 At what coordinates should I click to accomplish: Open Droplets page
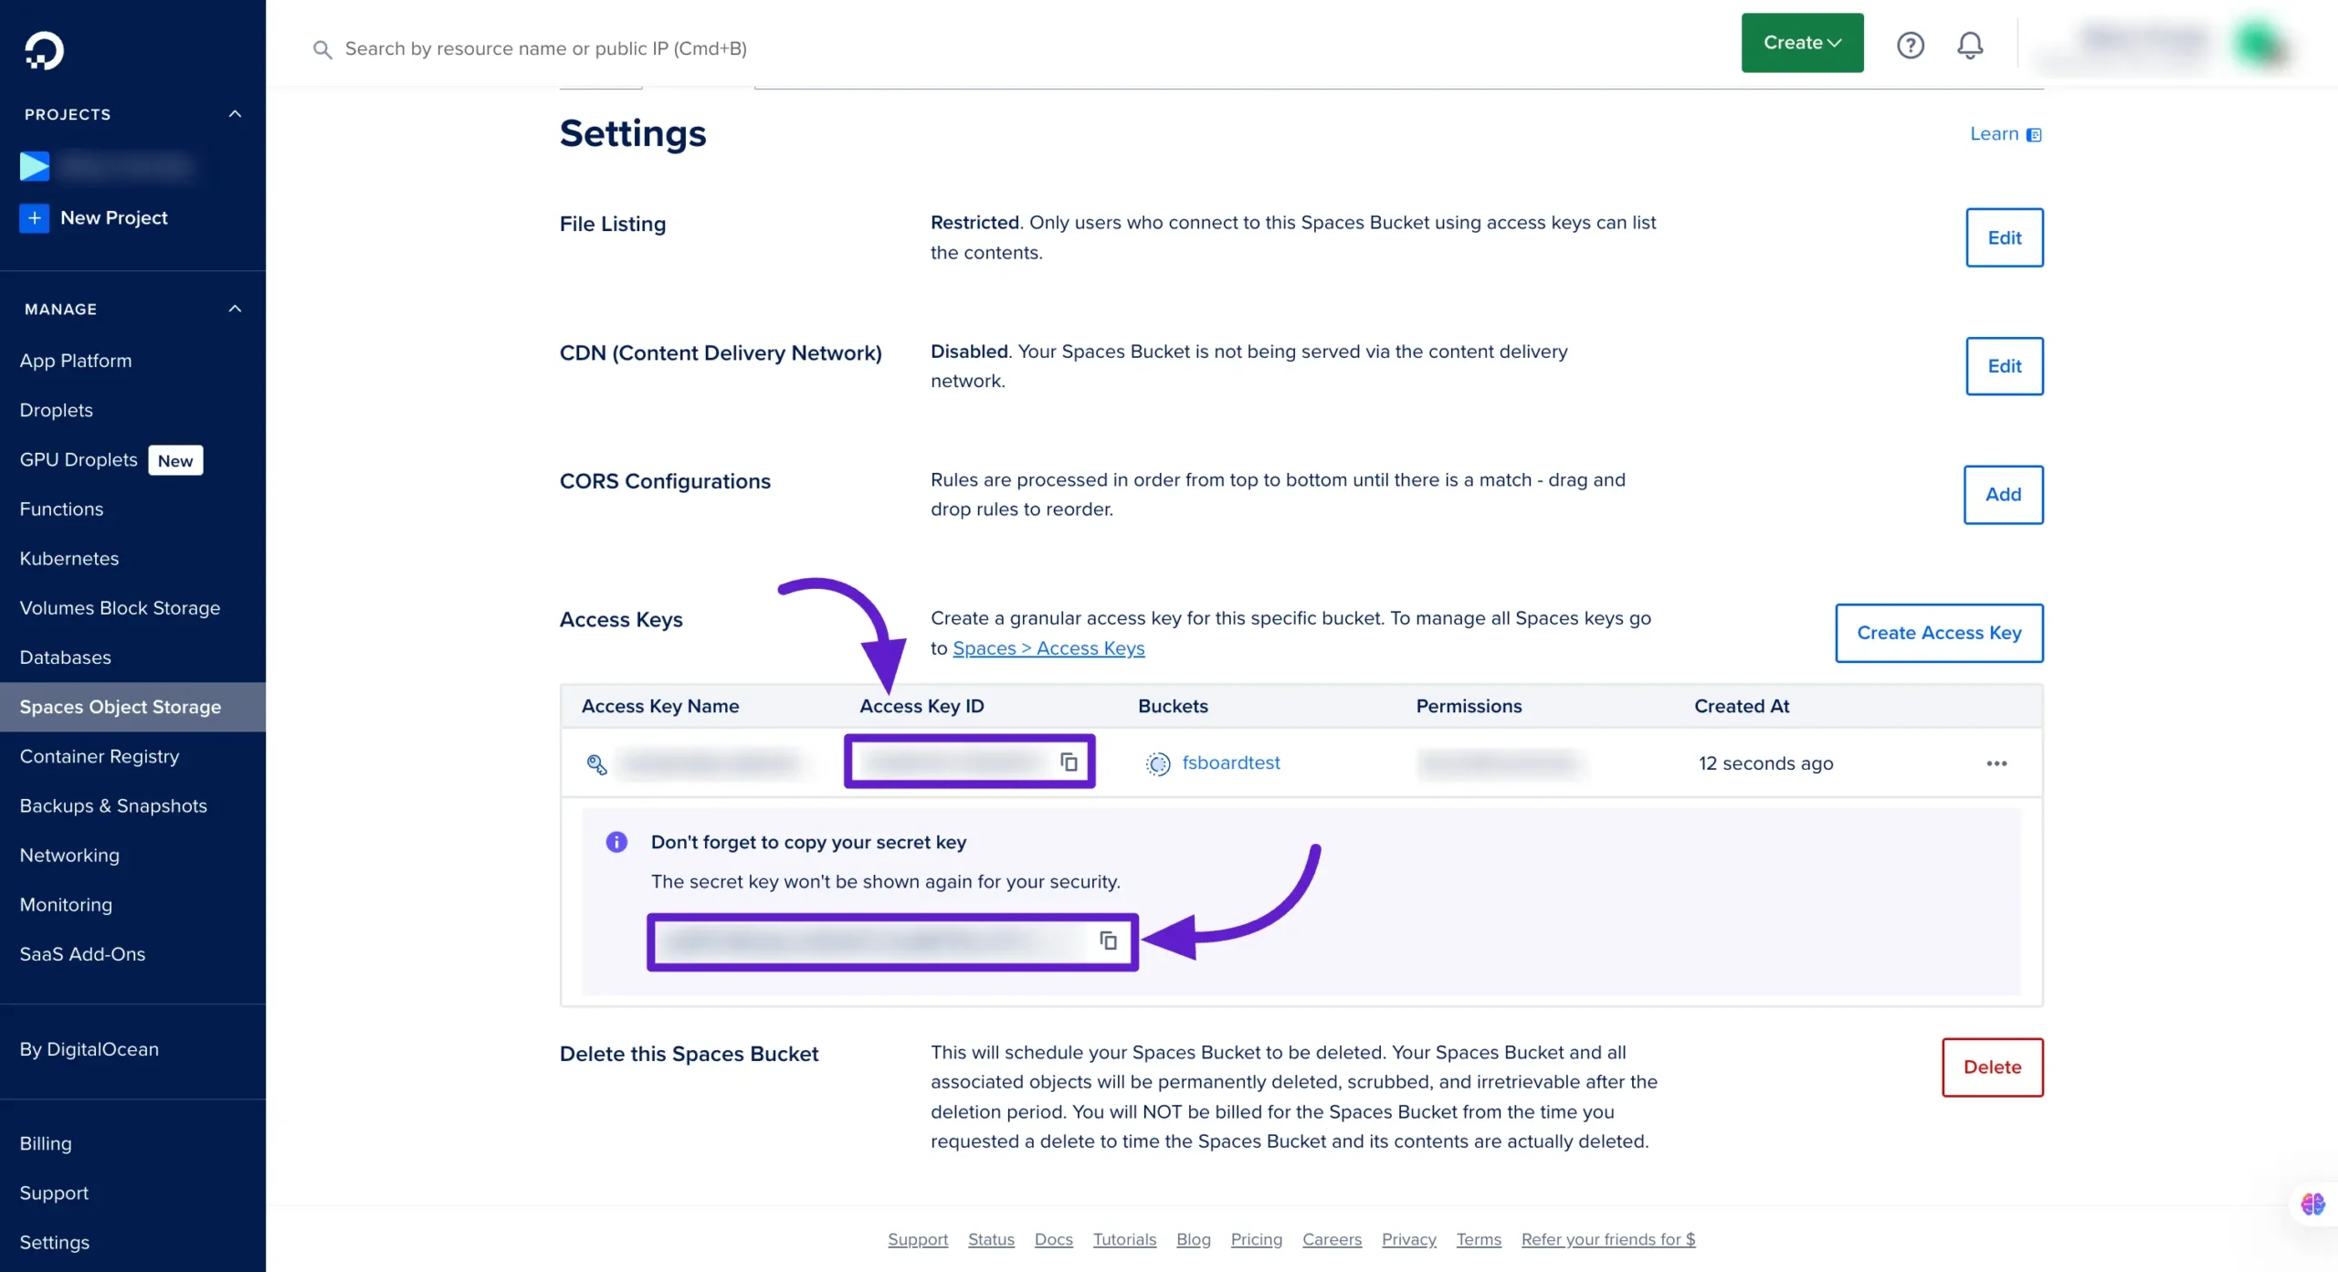coord(57,410)
